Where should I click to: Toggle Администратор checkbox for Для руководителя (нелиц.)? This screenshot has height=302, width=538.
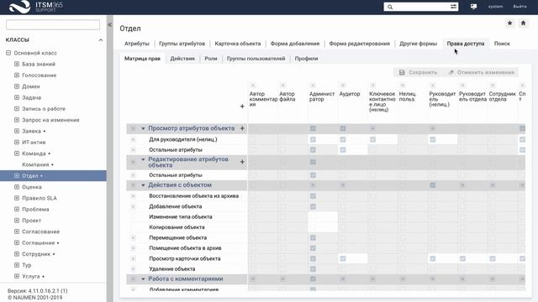pyautogui.click(x=313, y=139)
